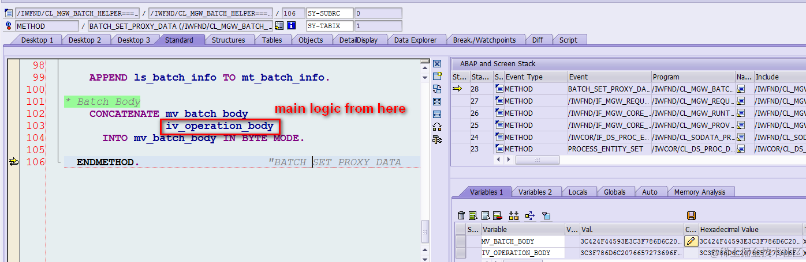
Task: Click the headset services icon
Action: point(437,127)
